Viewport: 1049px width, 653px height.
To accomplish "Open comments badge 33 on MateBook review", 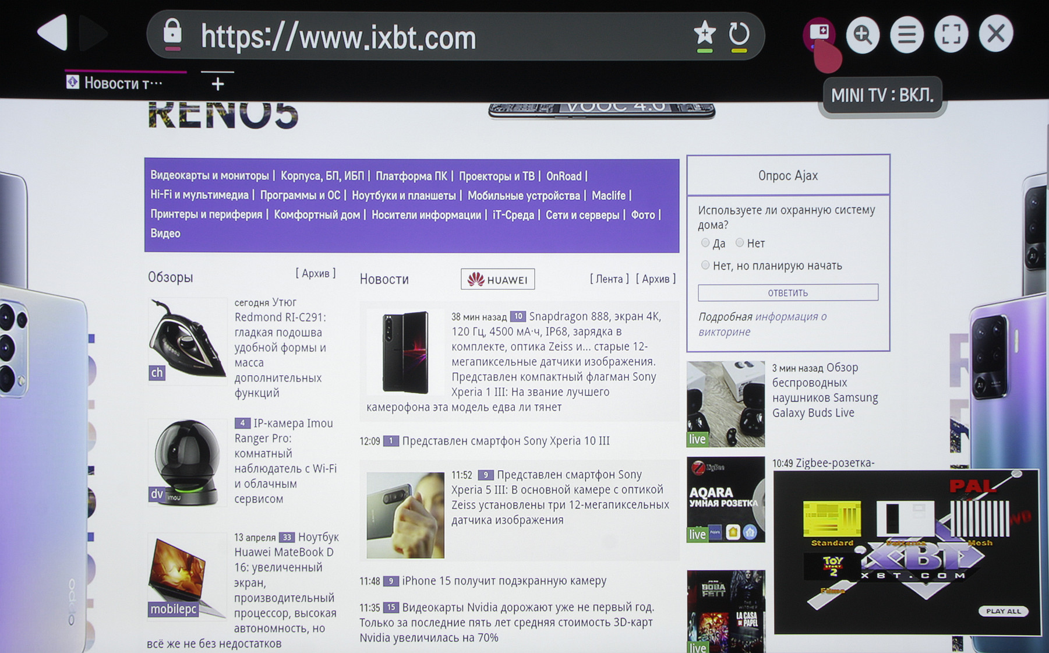I will (x=287, y=537).
